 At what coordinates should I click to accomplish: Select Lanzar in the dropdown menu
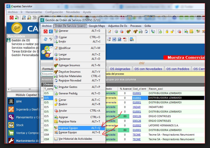tap(79, 54)
